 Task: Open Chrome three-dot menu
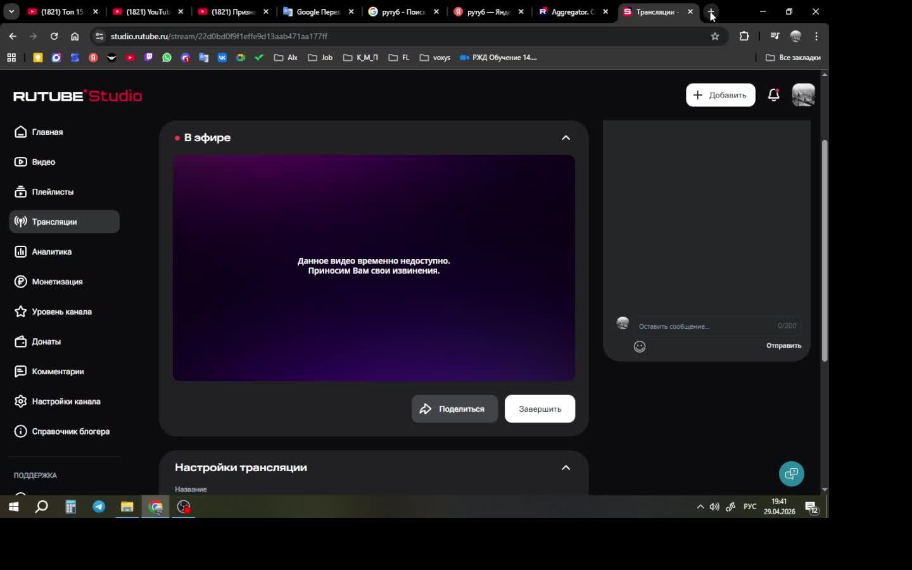click(817, 36)
